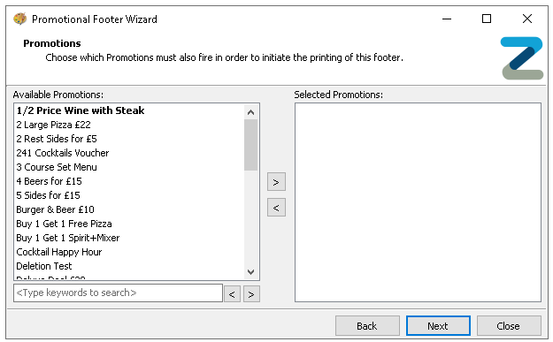This screenshot has height=342, width=553.
Task: Pick the Burger & Beer £10 promotion
Action: click(55, 209)
